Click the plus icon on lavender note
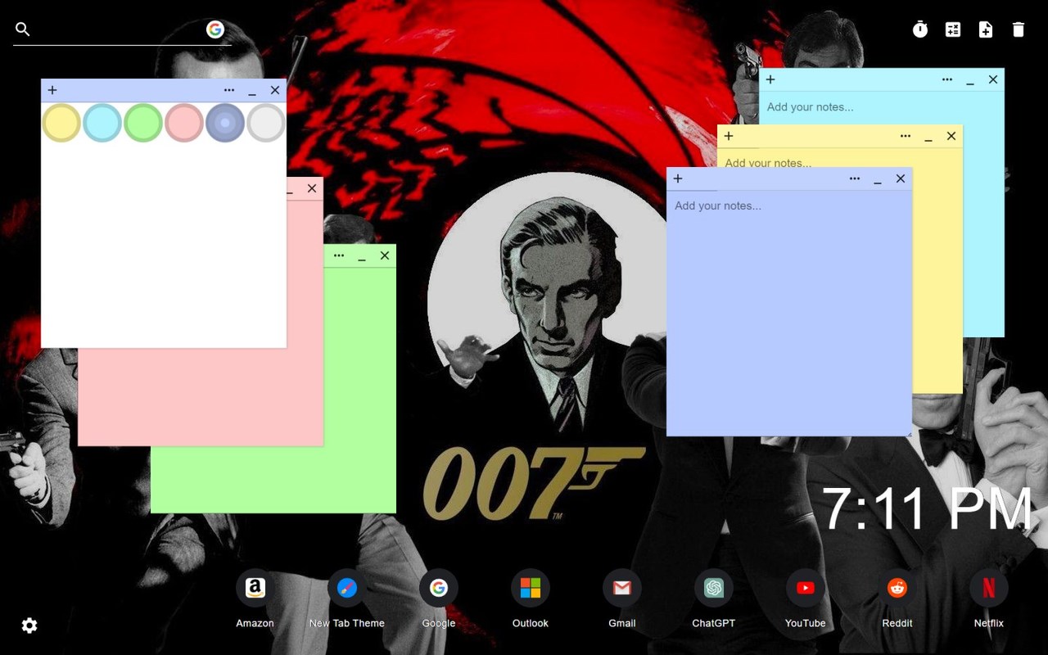The height and width of the screenshot is (655, 1048). click(x=678, y=178)
